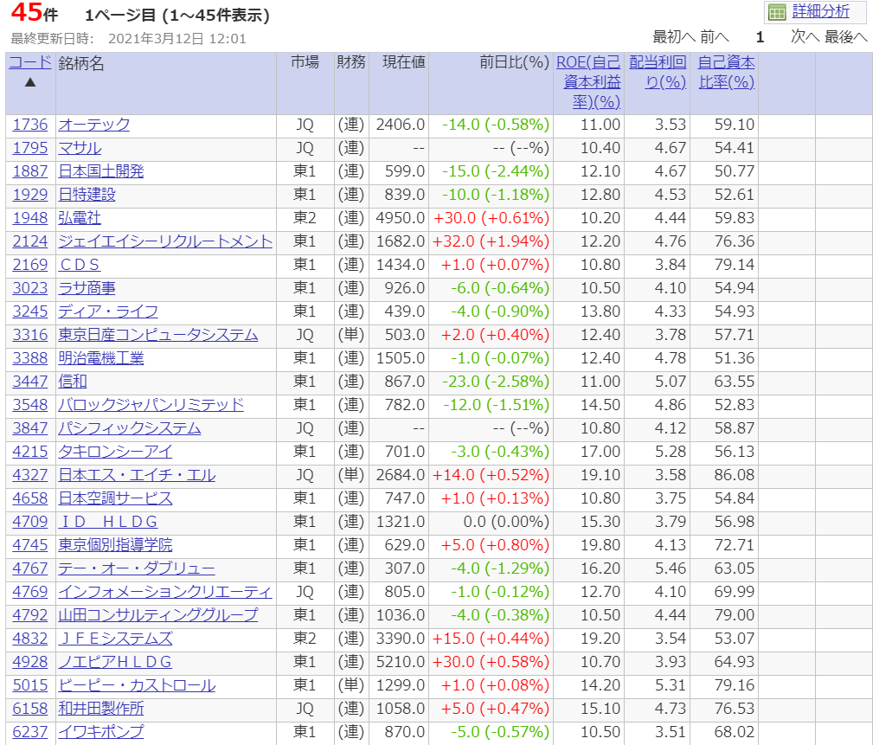Screen dimensions: 879x745
Task: Click the 現在値 column header
Action: click(x=404, y=62)
